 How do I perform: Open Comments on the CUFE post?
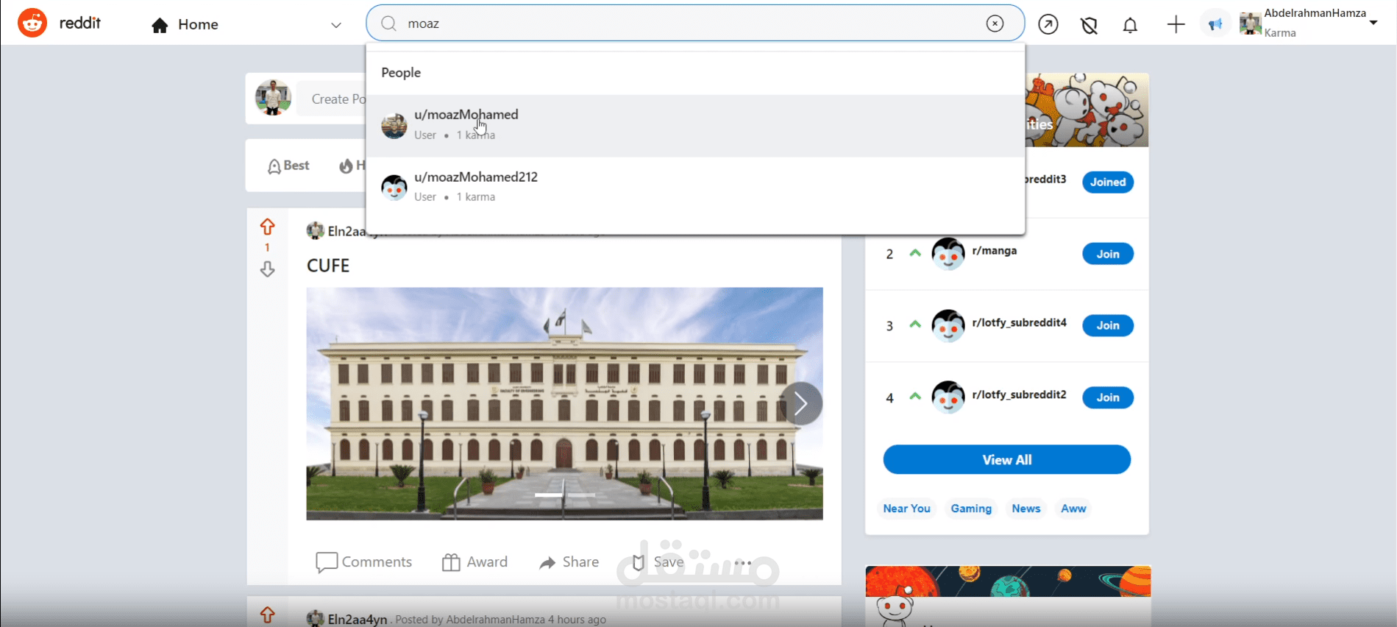pyautogui.click(x=363, y=562)
